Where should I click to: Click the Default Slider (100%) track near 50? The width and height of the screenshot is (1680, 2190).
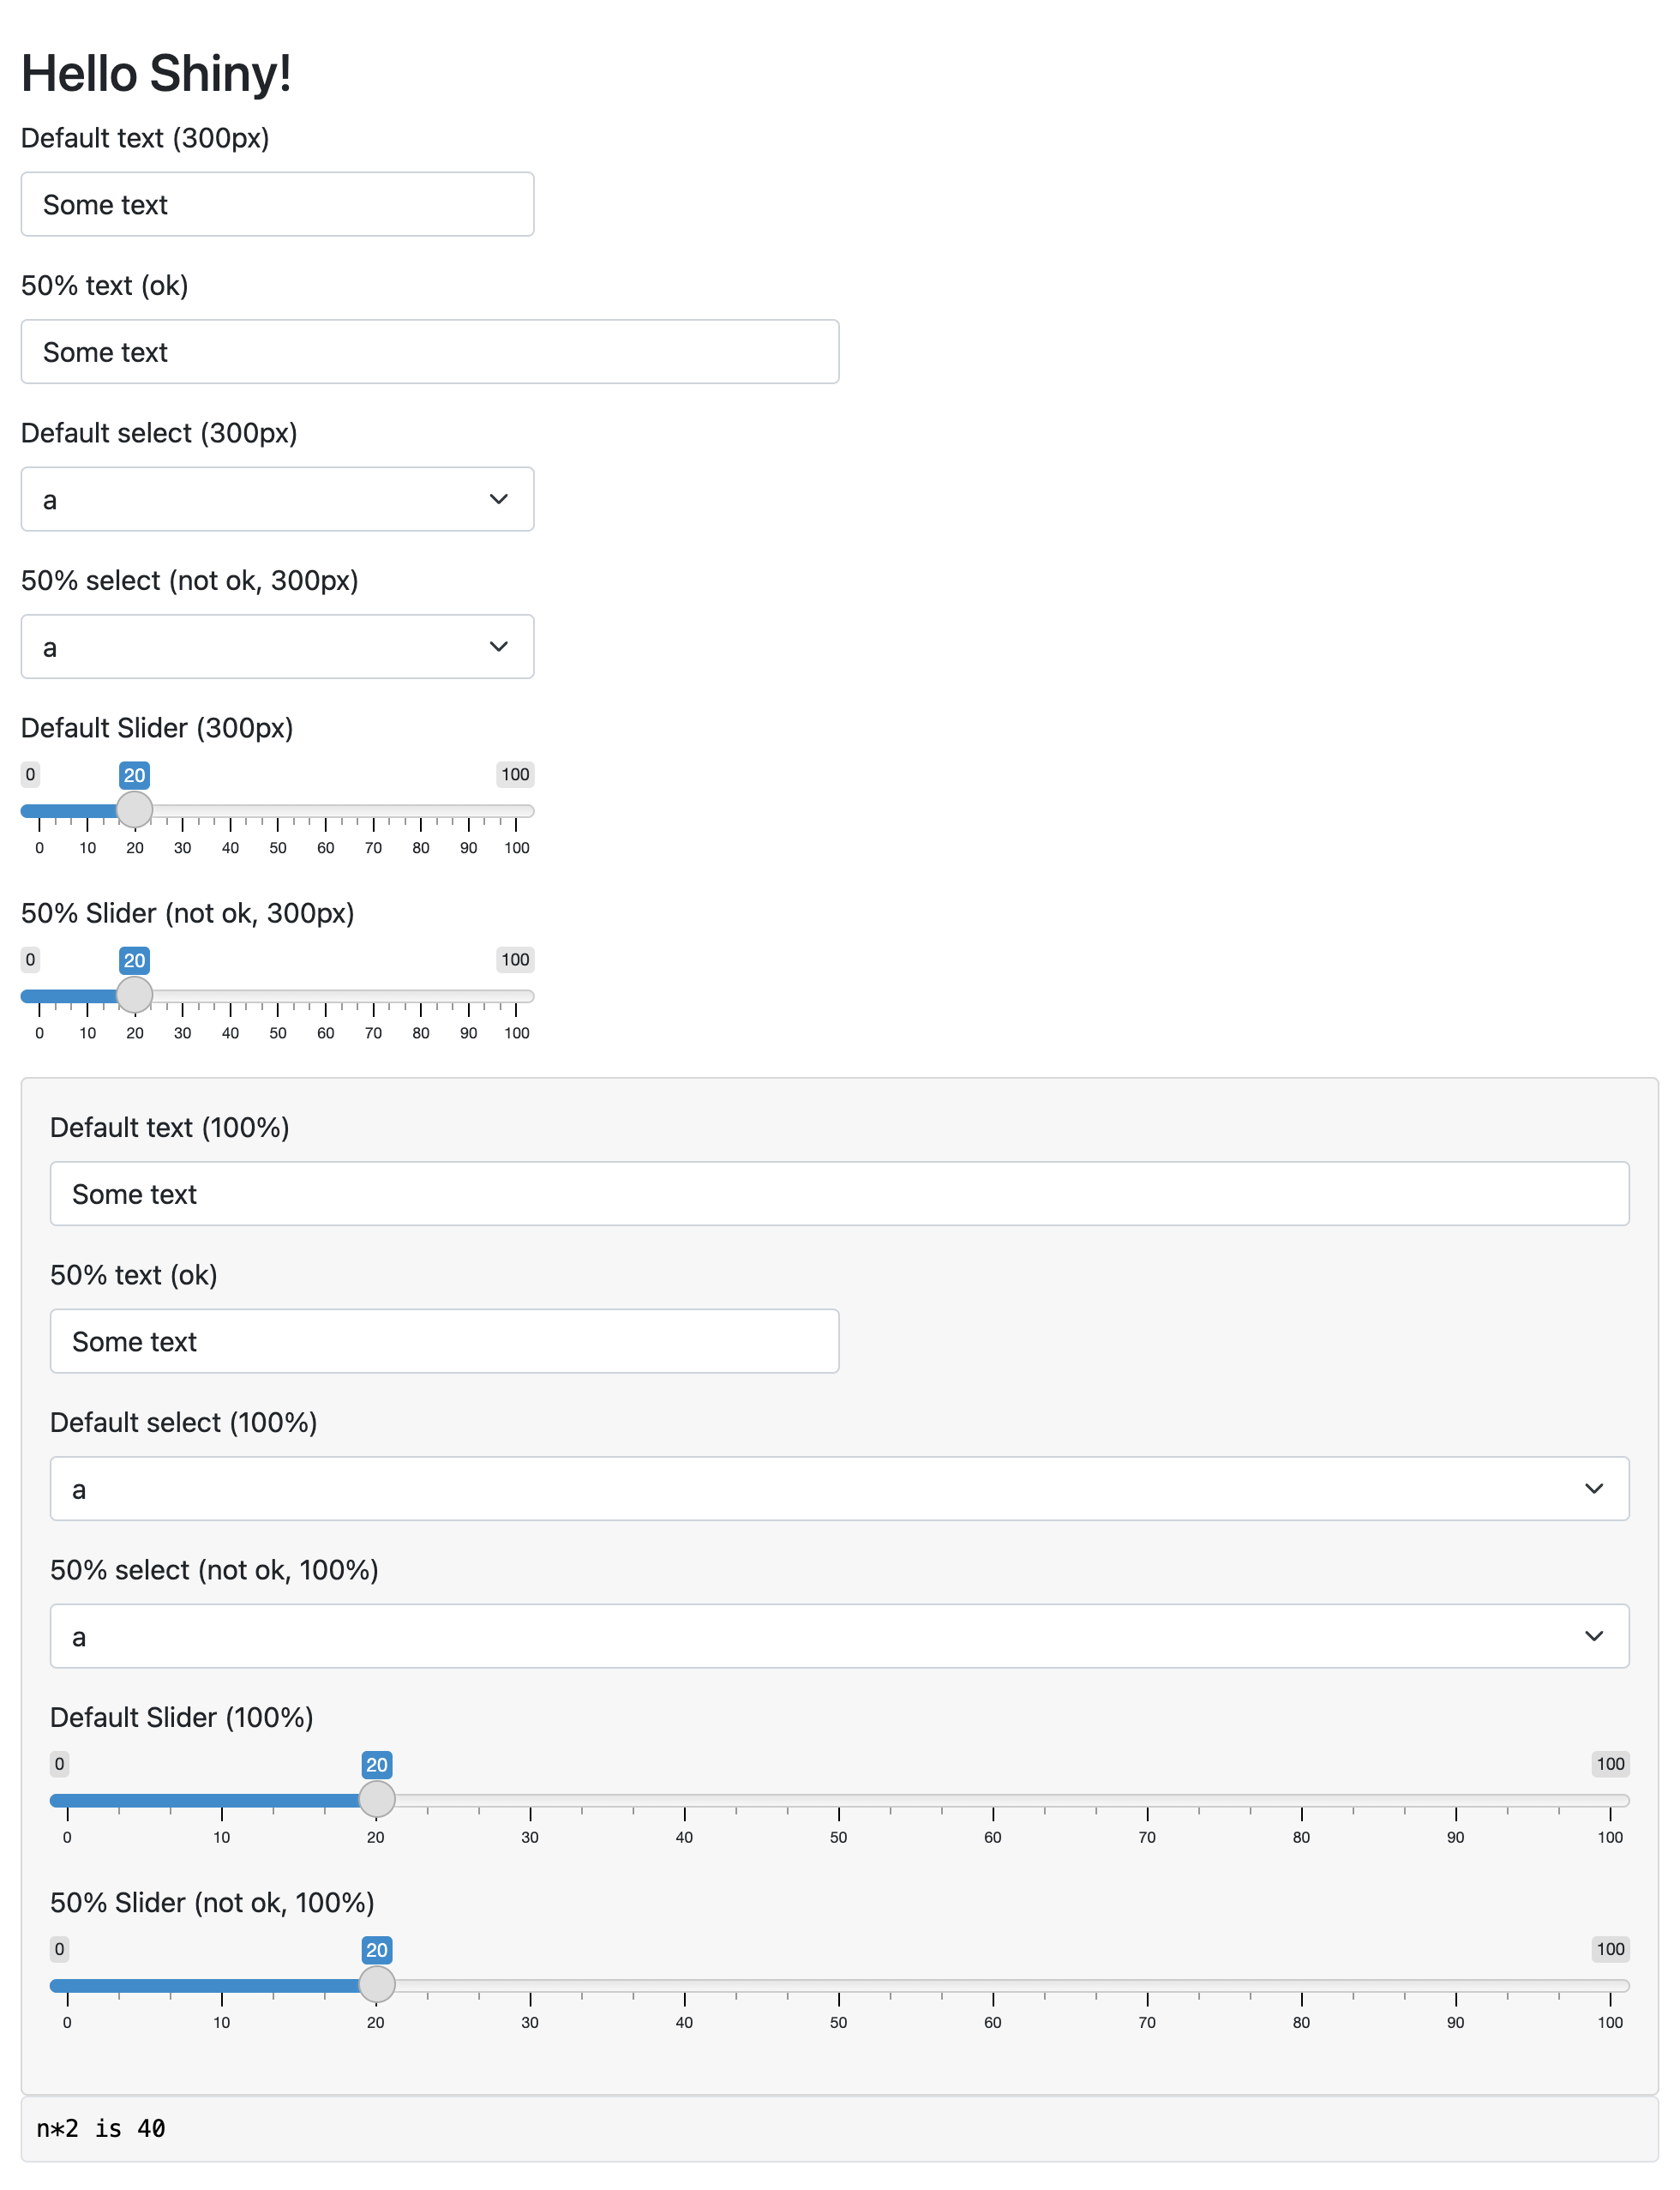[839, 1800]
